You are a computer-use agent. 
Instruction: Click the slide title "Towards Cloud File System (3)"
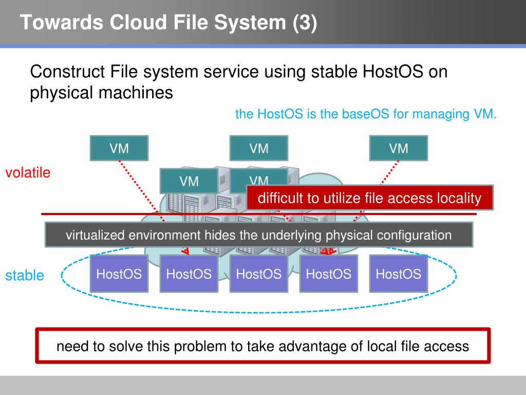(x=168, y=23)
